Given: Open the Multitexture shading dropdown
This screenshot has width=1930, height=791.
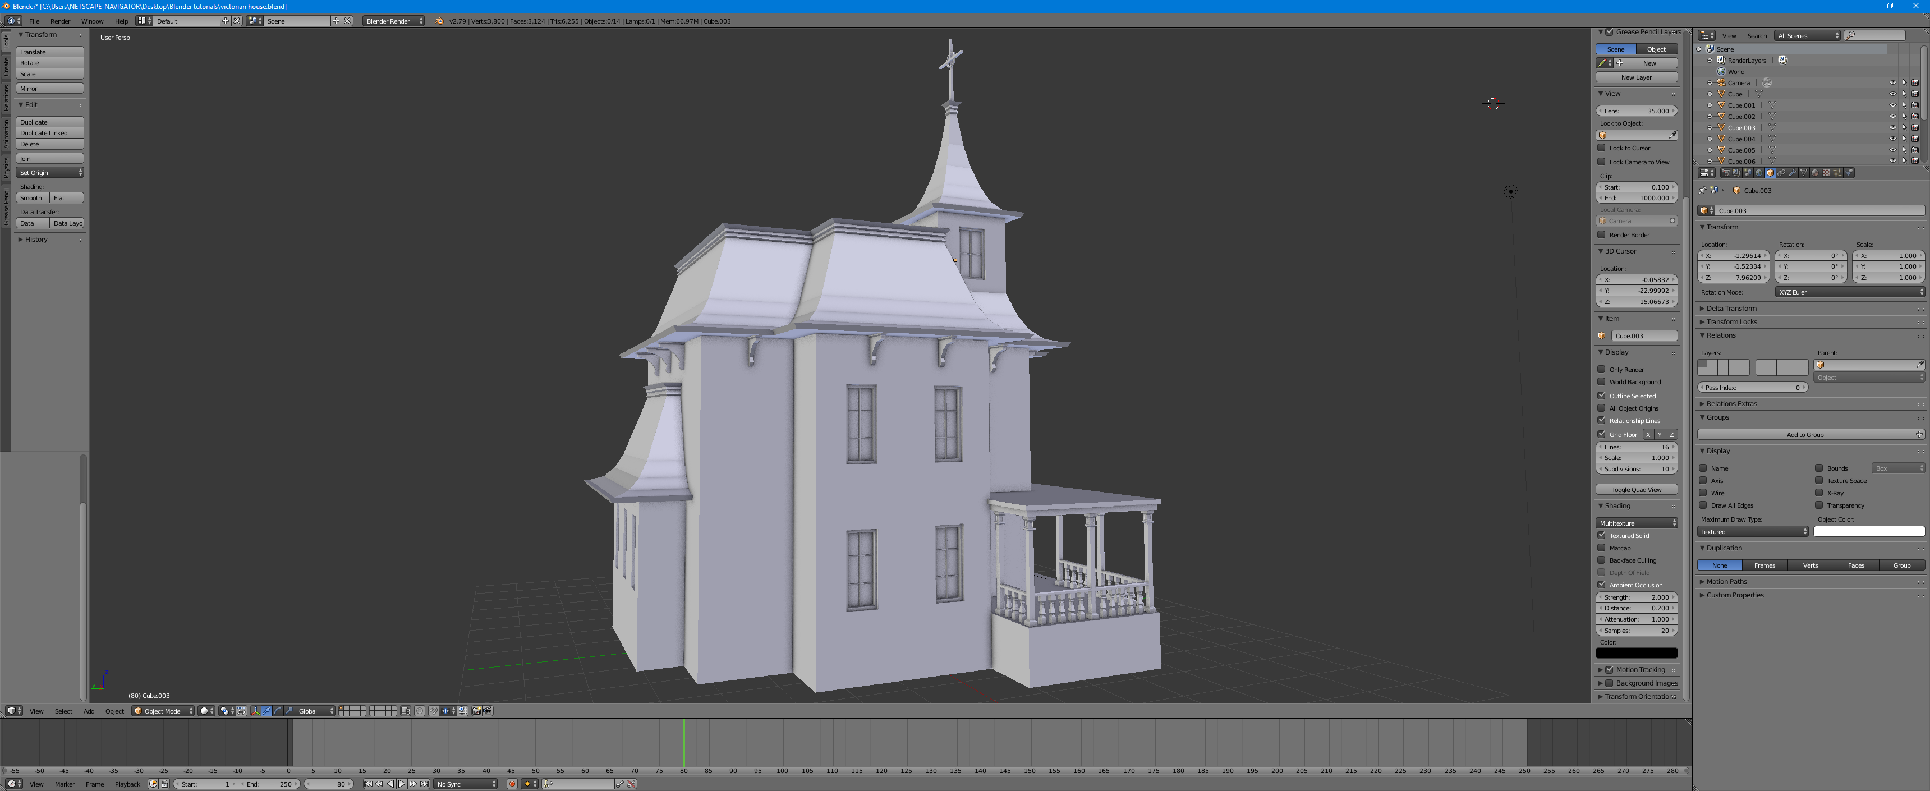Looking at the screenshot, I should 1637,523.
